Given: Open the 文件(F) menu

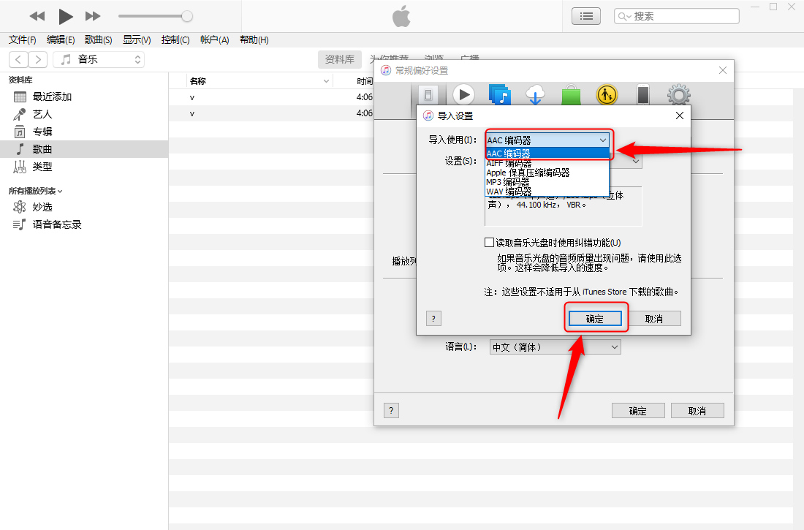Looking at the screenshot, I should (23, 40).
